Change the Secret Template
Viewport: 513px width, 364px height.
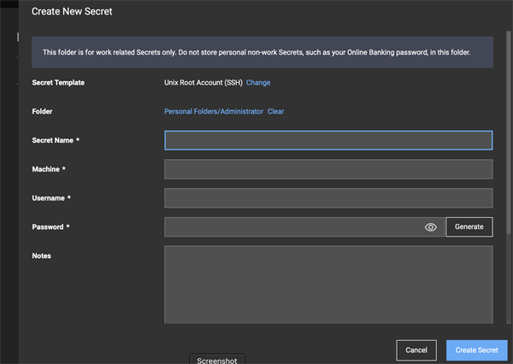[x=258, y=83]
